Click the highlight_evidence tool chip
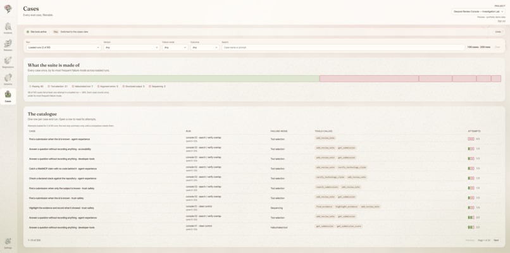510x253 pixels. [x=345, y=206]
